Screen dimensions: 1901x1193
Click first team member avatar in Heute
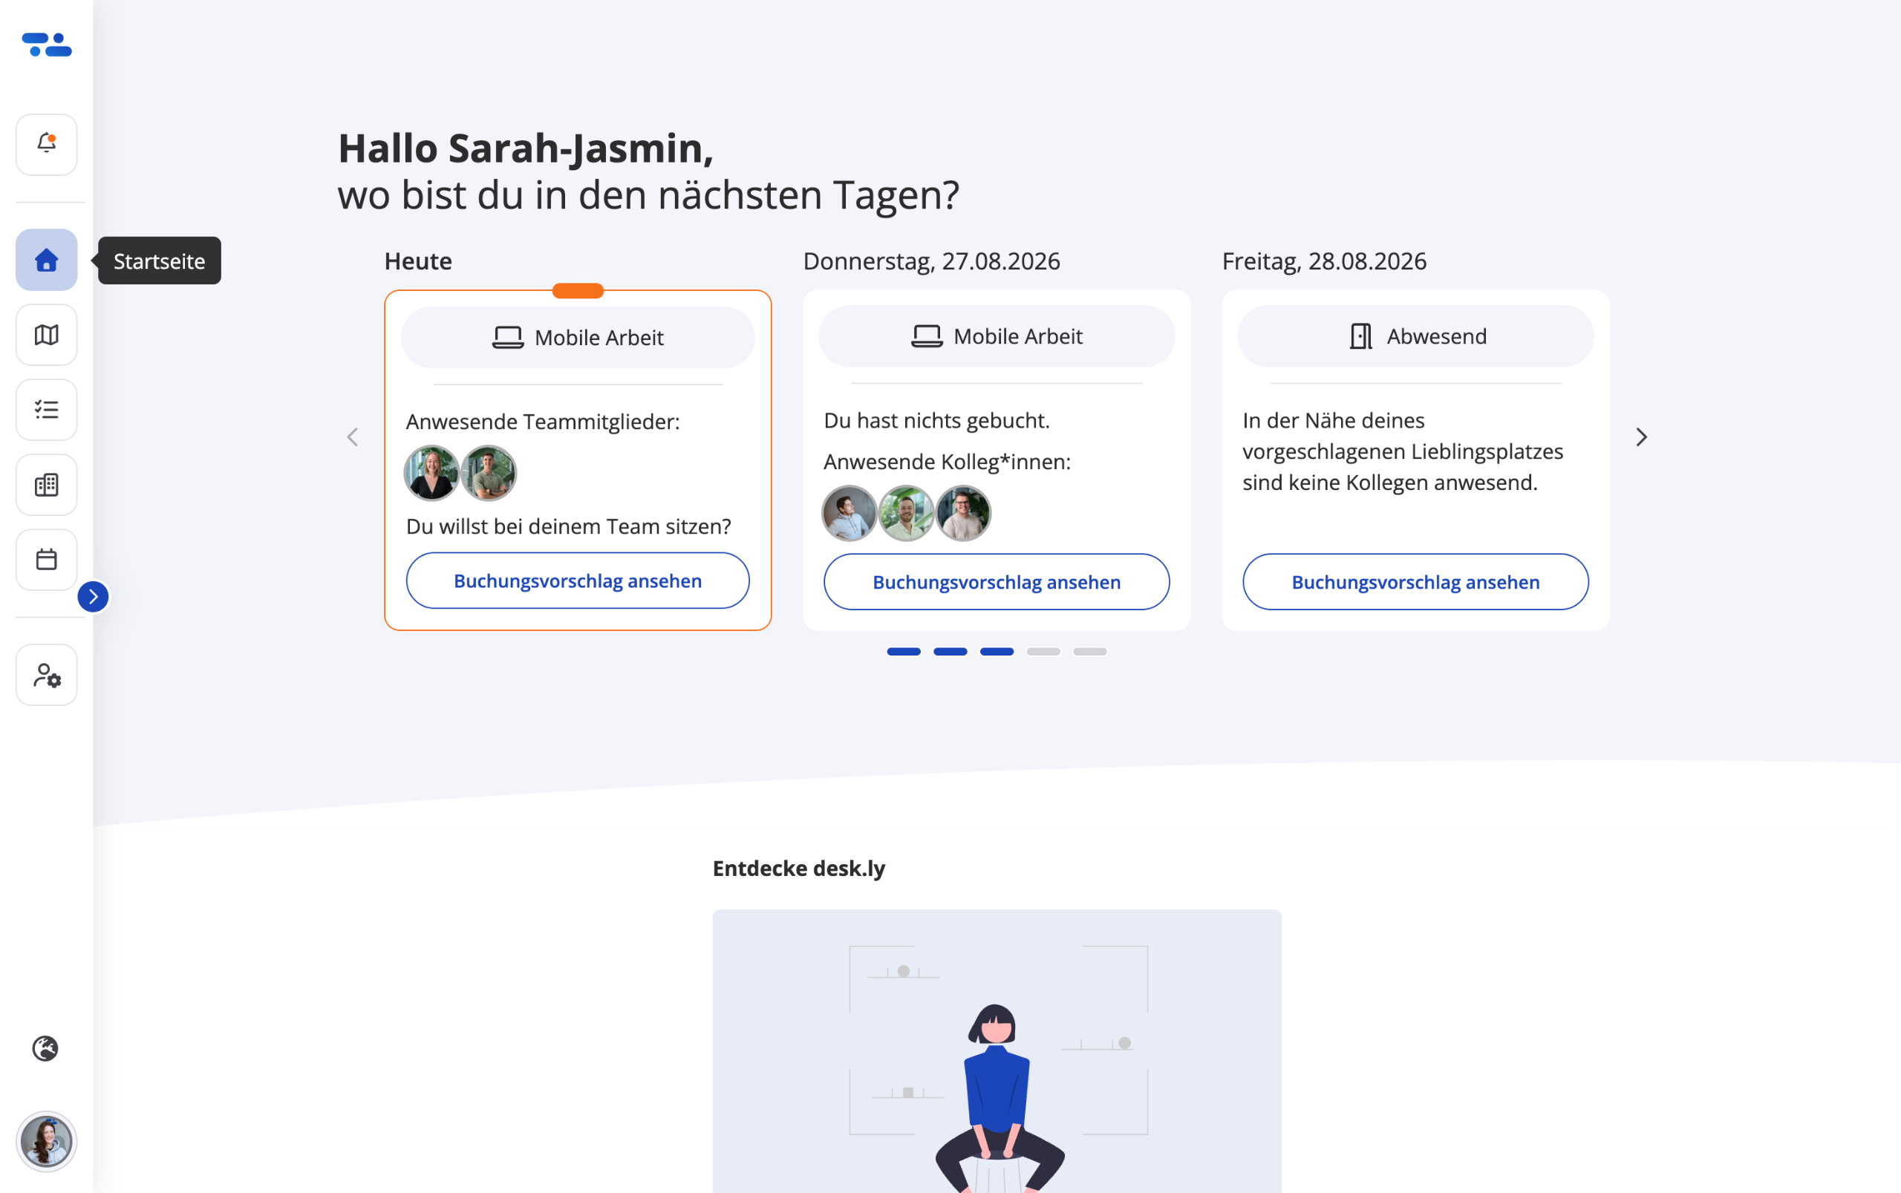[x=431, y=474]
